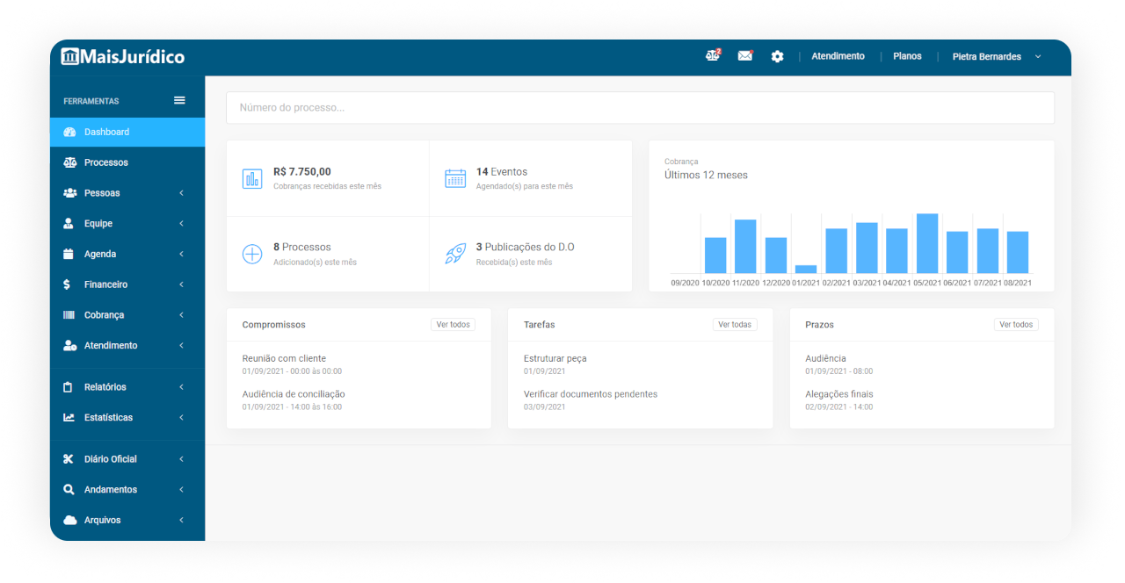Click the calendar icon beside 14 Eventos
Image resolution: width=1125 pixels, height=583 pixels.
(455, 178)
